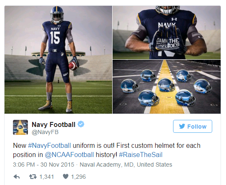Click the Navy Football display name
Screen dimensions: 226x185
53,124
